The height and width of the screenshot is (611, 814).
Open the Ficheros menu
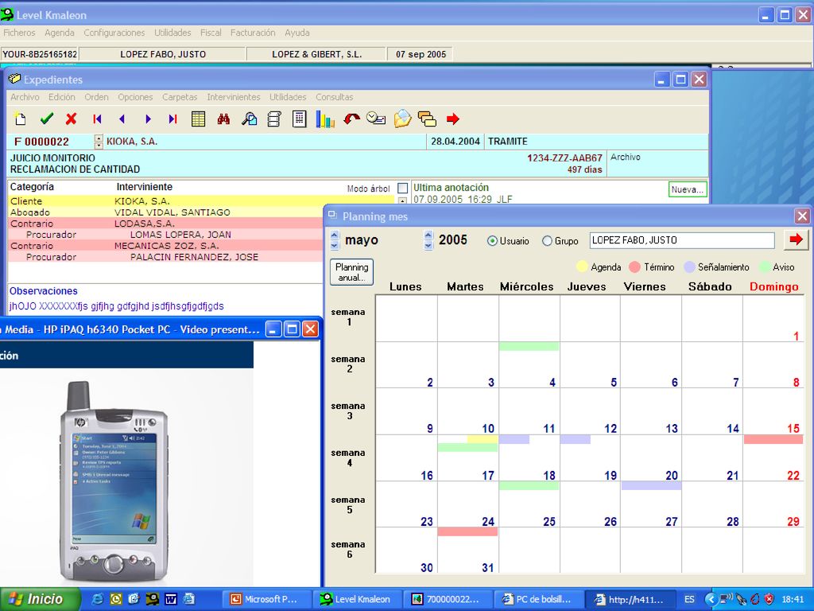pyautogui.click(x=19, y=33)
